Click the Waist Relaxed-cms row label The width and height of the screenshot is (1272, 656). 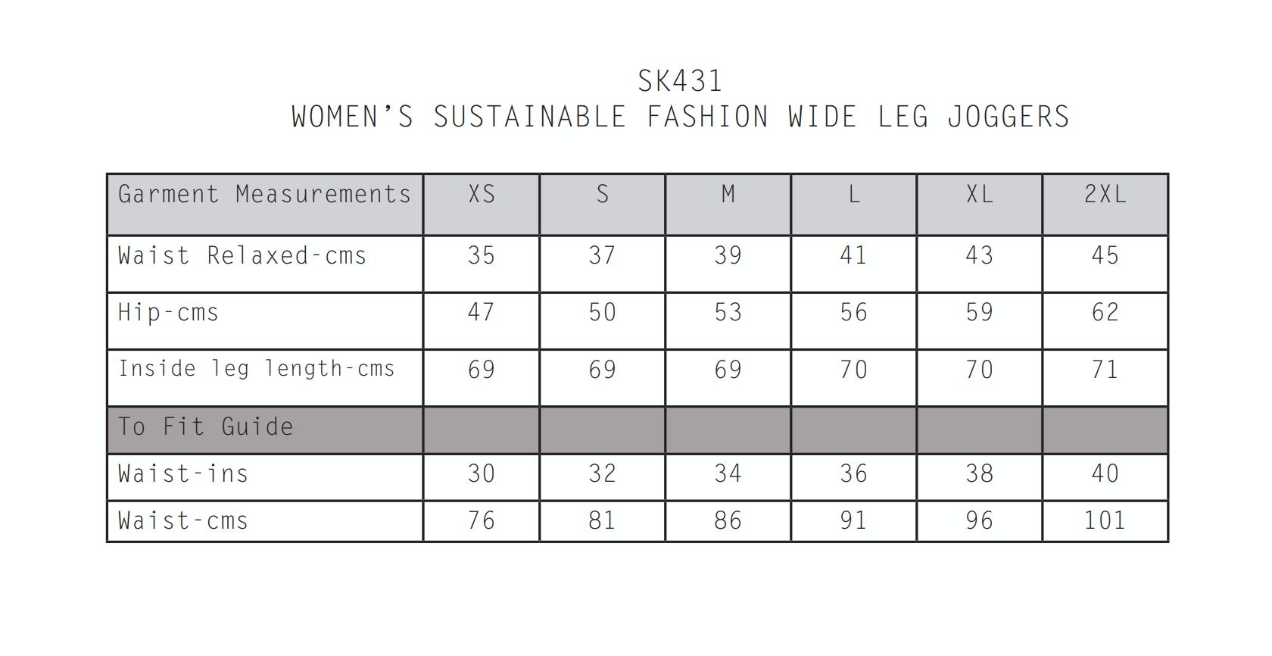coord(242,256)
